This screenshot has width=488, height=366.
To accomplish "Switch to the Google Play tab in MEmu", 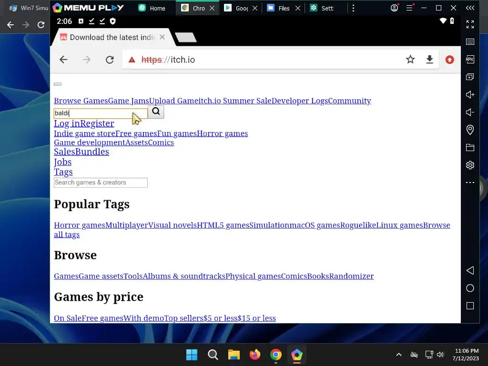I will [236, 8].
